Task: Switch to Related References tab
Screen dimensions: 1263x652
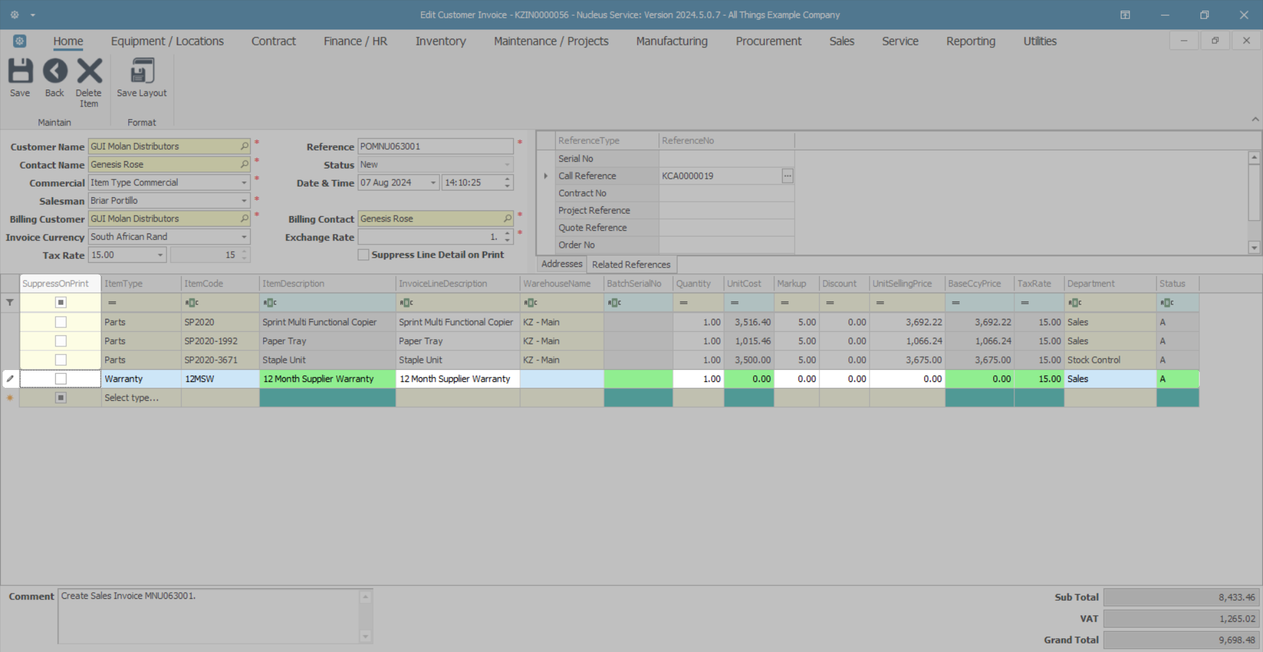Action: click(x=631, y=264)
